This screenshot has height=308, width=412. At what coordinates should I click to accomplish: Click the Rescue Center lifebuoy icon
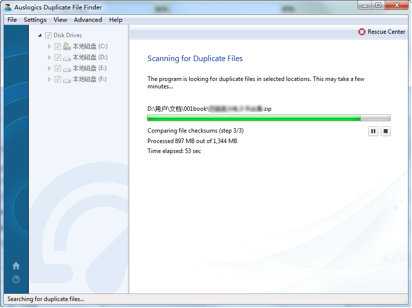(x=361, y=32)
